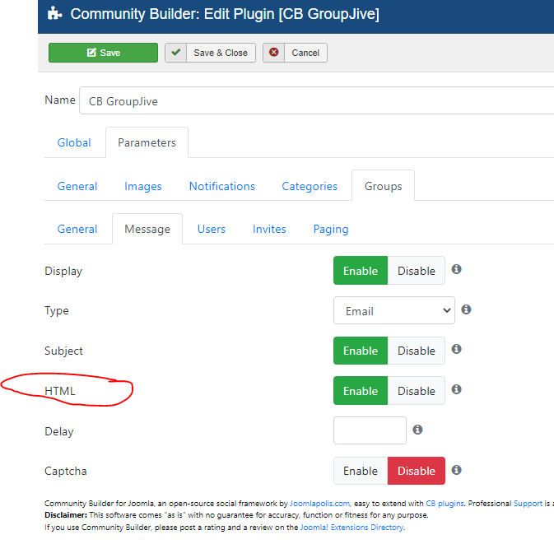This screenshot has height=544, width=554.
Task: Click the Display setting label
Action: point(63,271)
